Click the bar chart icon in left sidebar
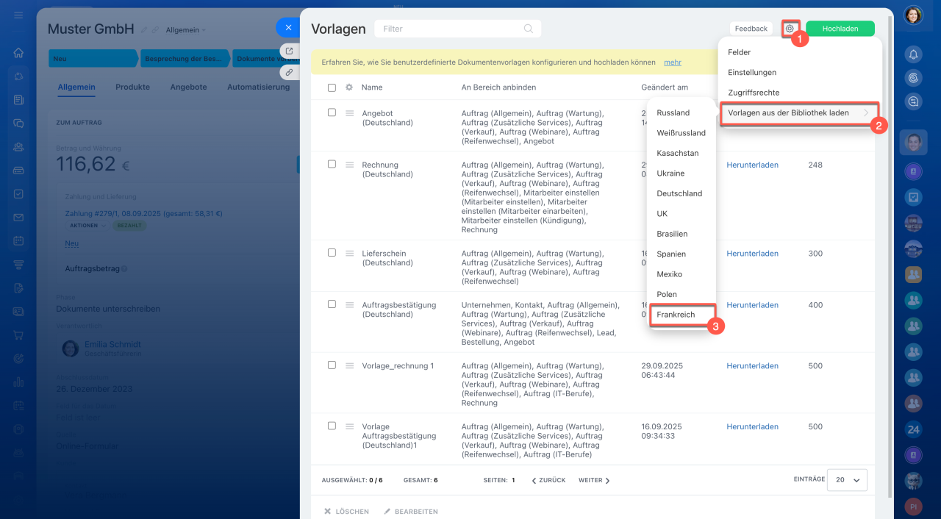 click(x=18, y=382)
